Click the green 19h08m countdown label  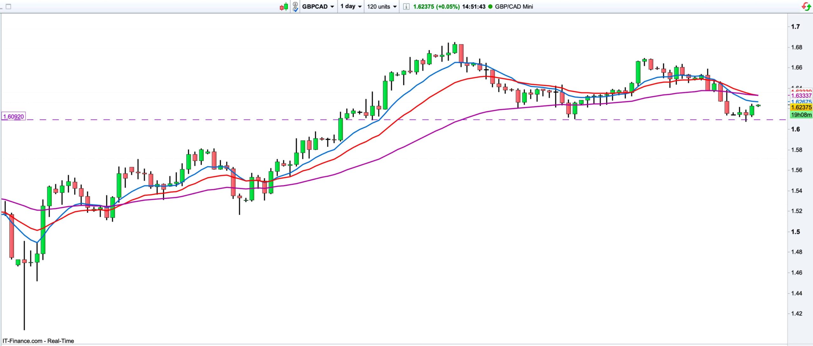tap(801, 115)
